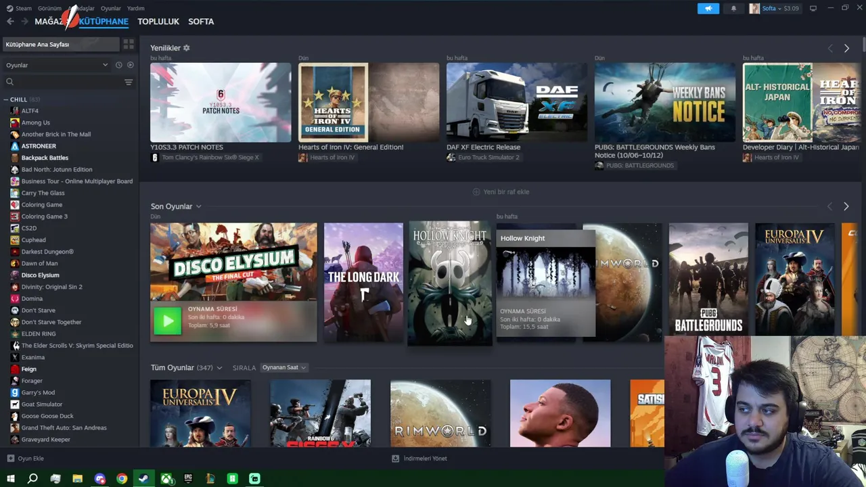Click the Garry's Mod list icon
Screen dimensions: 866x487
15,392
